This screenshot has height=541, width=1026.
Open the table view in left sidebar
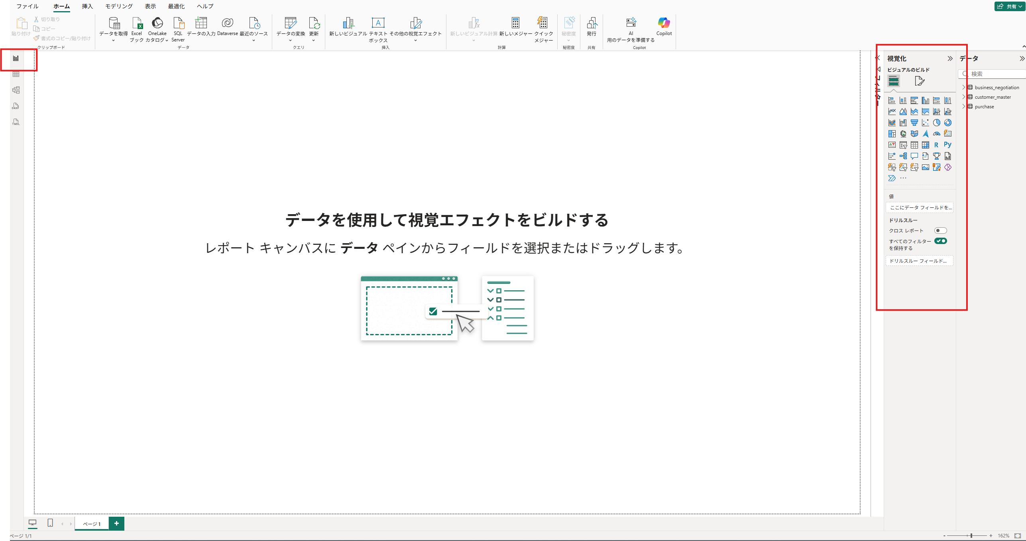[16, 74]
